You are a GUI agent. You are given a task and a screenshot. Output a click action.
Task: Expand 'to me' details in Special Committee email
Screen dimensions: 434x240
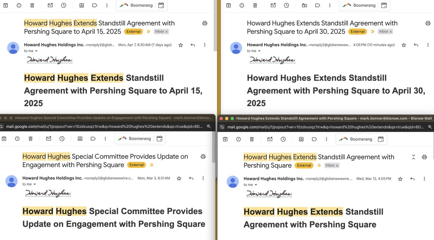[34, 184]
